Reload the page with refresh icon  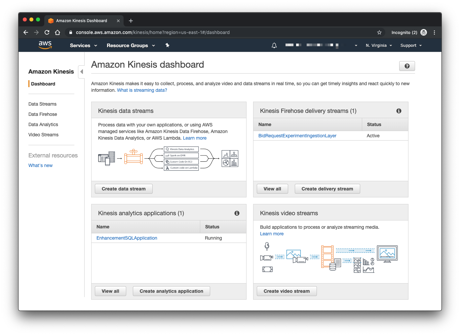click(x=47, y=32)
